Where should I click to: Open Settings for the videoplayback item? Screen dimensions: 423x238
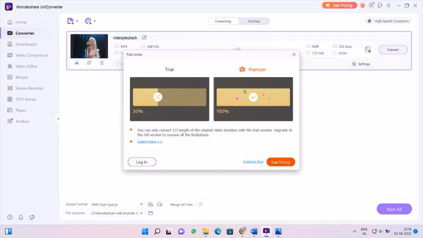coord(361,64)
